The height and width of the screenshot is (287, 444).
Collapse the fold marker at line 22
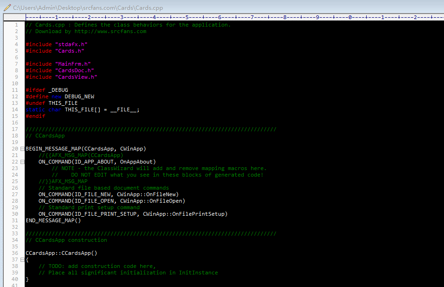22,162
